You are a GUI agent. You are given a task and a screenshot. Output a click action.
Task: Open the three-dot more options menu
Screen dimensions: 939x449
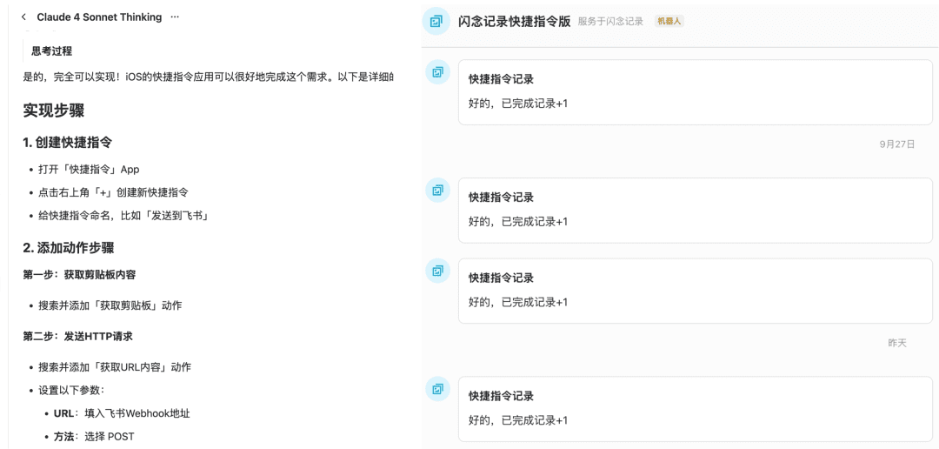tap(175, 17)
